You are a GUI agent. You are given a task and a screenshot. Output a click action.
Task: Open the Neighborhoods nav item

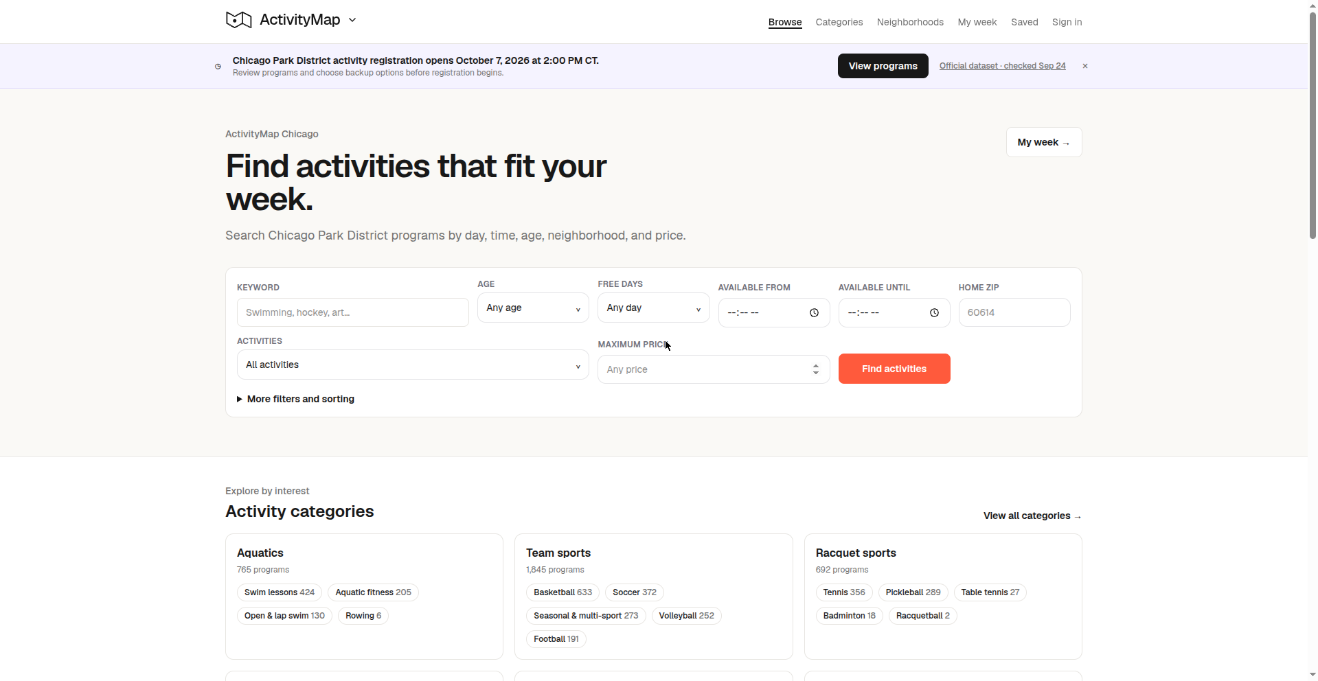coord(910,22)
